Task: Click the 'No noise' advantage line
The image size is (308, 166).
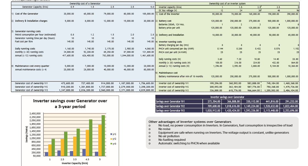Action: (x=164, y=129)
